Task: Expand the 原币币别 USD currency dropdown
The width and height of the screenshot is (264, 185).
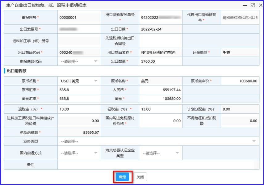Action: (79, 81)
